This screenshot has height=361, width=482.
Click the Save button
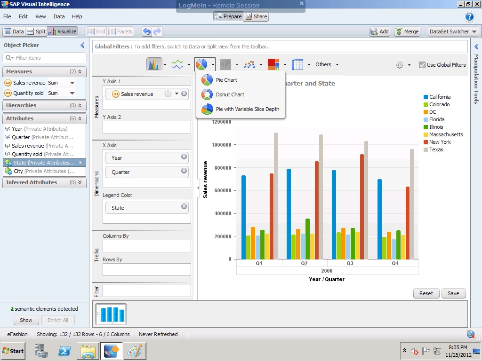[453, 293]
